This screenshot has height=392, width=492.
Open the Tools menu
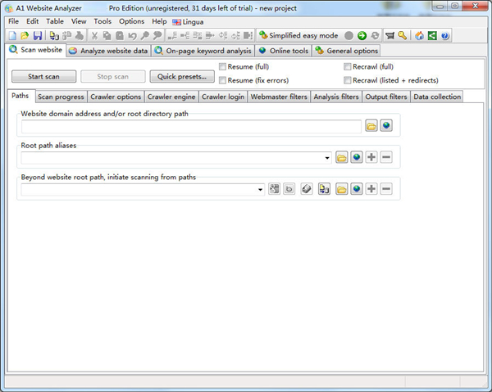point(102,21)
